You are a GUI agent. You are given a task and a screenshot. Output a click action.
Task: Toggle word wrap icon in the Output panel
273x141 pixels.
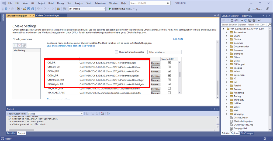[x=108, y=113]
